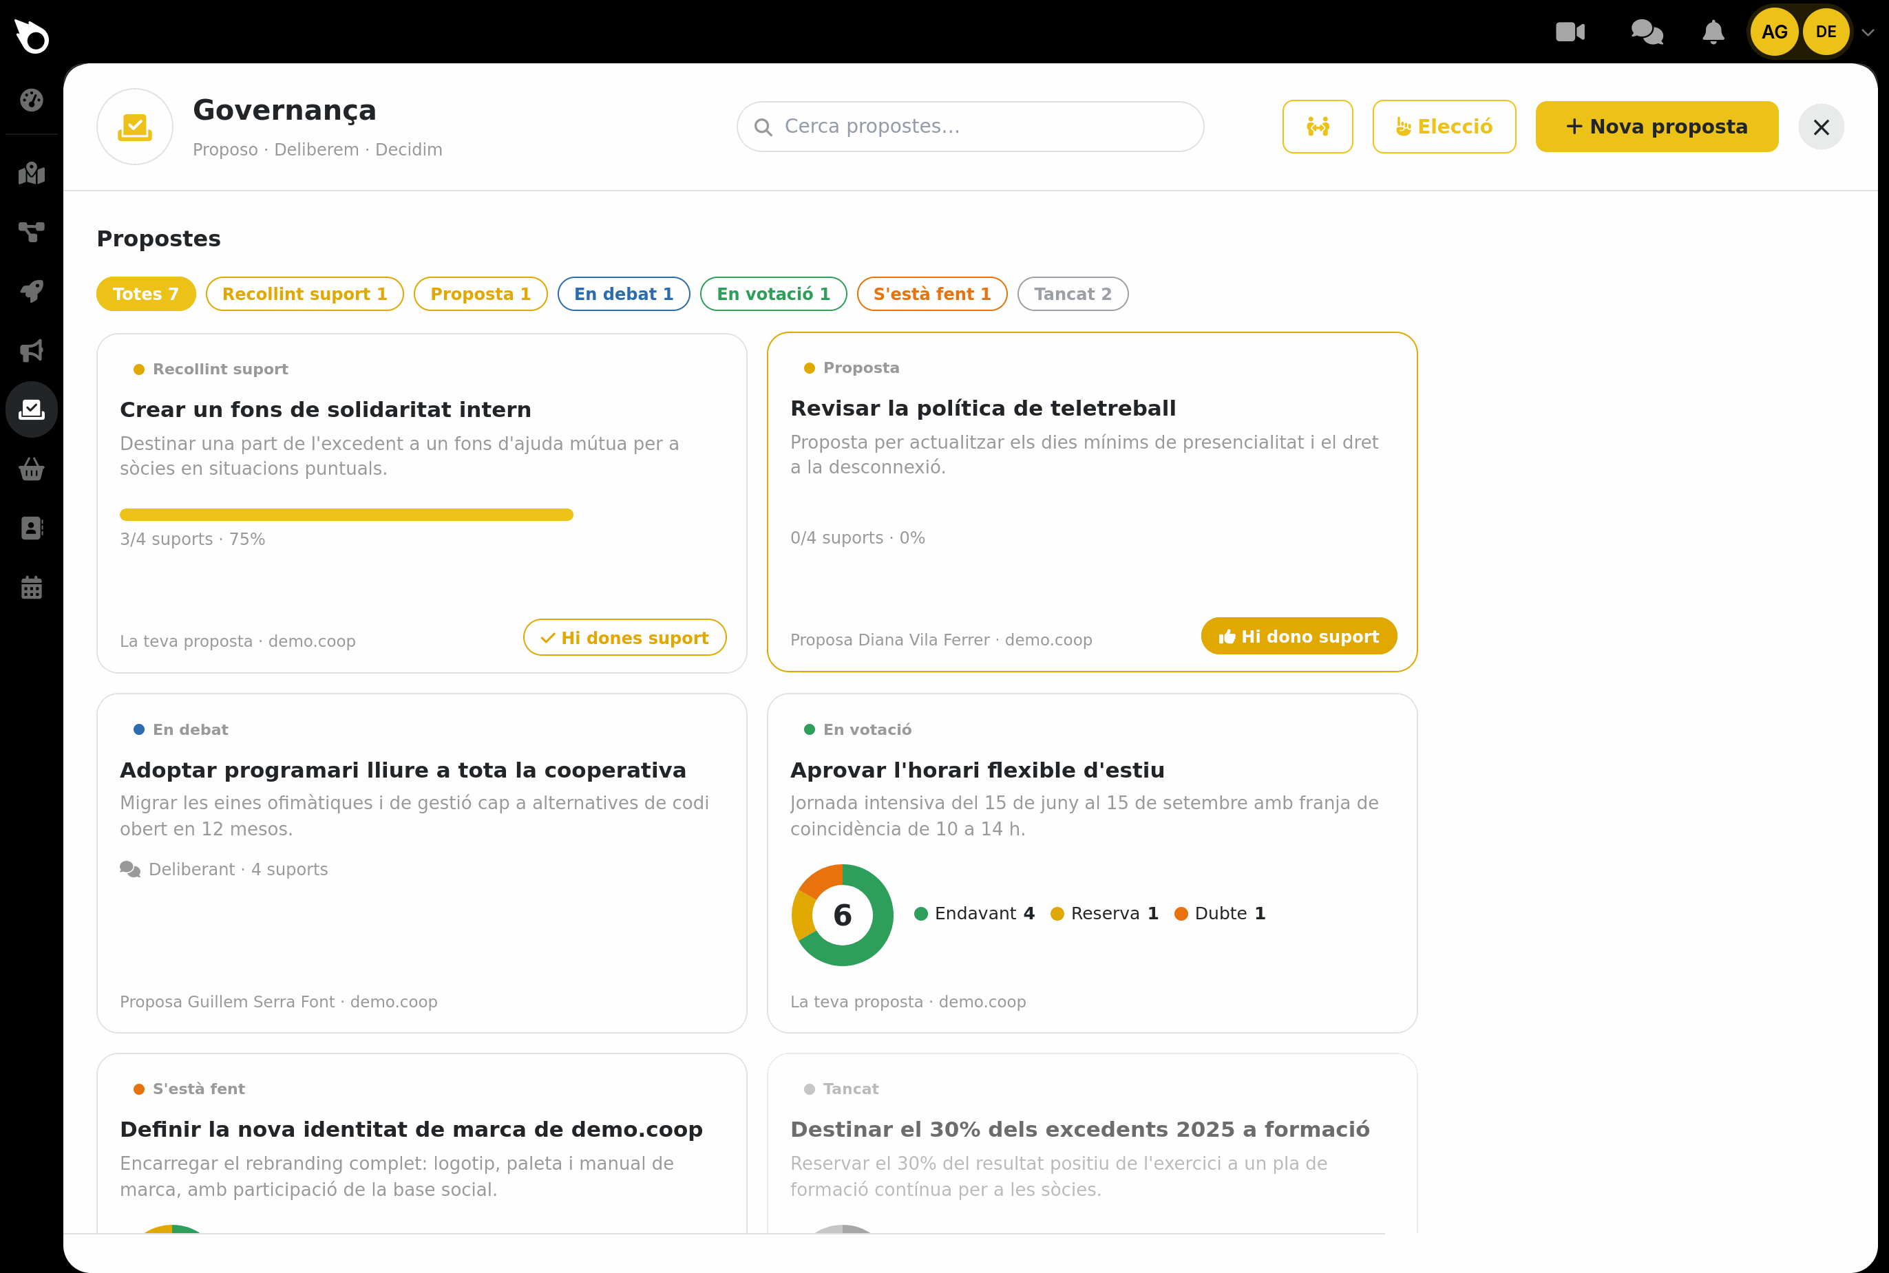Open Destinar el 30% dels excedents proposal
Image resolution: width=1889 pixels, height=1273 pixels.
[x=1079, y=1129]
